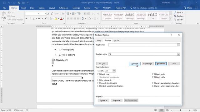The image size is (200, 112).
Task: Apply superscript formatting
Action: [x=46, y=19]
